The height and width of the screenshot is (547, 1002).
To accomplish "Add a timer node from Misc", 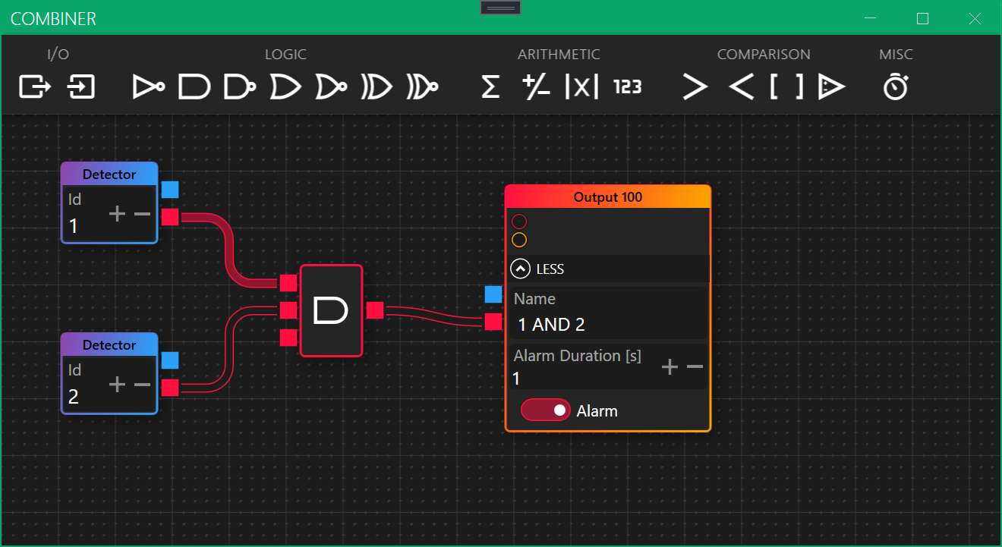I will click(896, 87).
